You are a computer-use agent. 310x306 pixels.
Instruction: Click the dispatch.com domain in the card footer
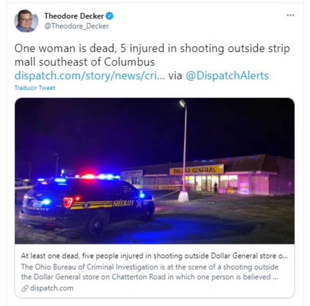pyautogui.click(x=52, y=288)
